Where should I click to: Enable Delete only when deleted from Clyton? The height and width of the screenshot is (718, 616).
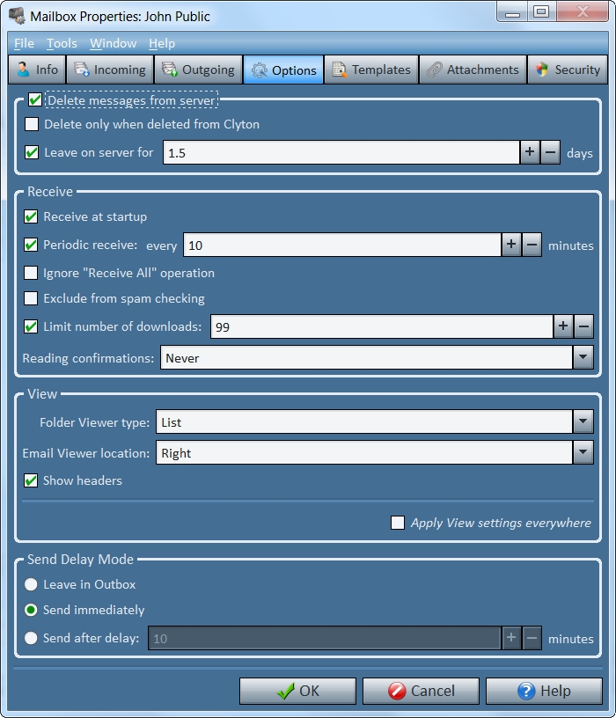coord(32,124)
